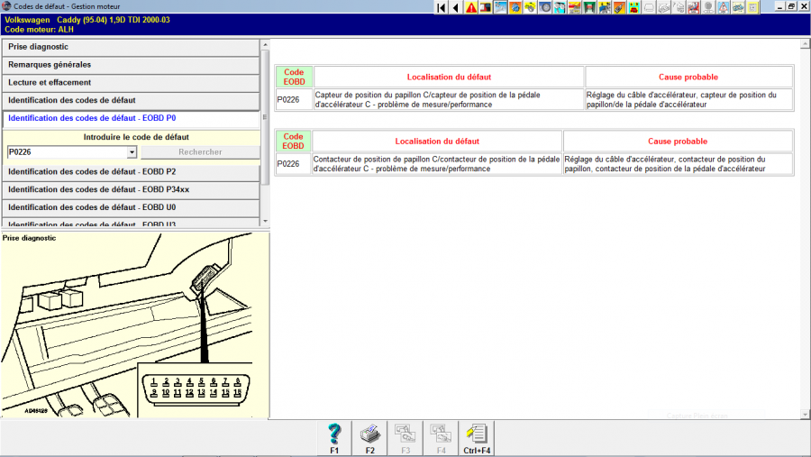Click the red warning triangle toolbar icon
This screenshot has height=457, width=811.
coord(471,7)
